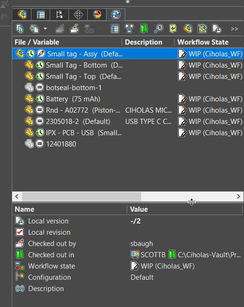Click the greyed Change State workflow icon
244x307 pixels.
point(89,29)
